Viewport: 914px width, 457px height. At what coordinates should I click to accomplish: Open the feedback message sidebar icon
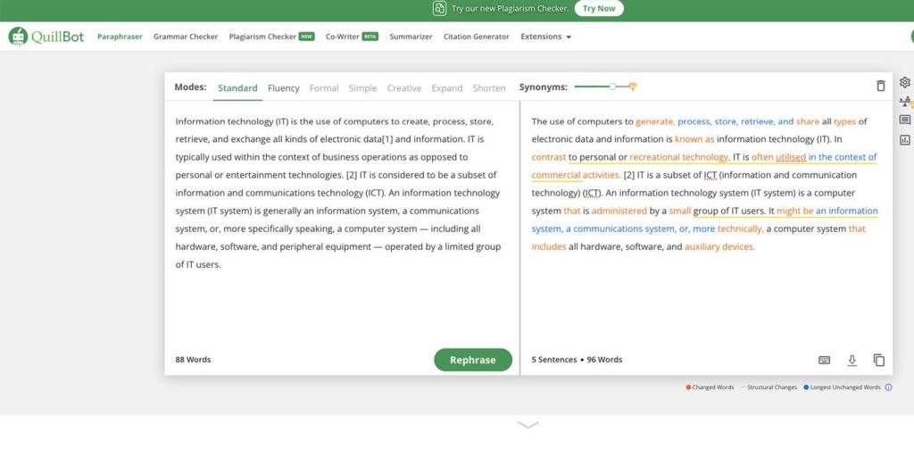905,120
